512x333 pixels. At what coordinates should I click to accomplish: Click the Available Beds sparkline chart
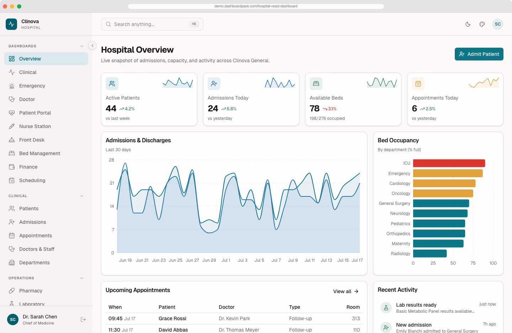click(382, 83)
